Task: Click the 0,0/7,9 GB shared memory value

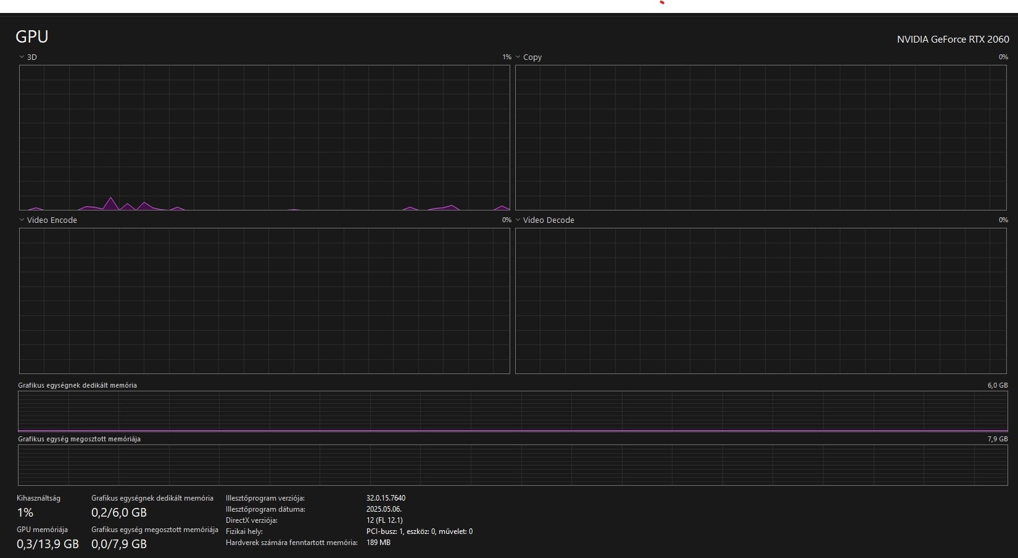Action: click(119, 544)
